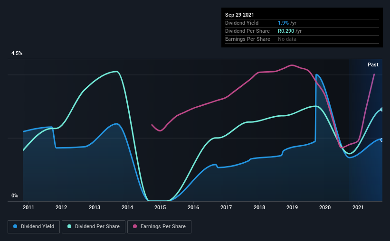Click the 2021 x-axis label
Viewport: 390px width, 241px height.
(x=358, y=207)
